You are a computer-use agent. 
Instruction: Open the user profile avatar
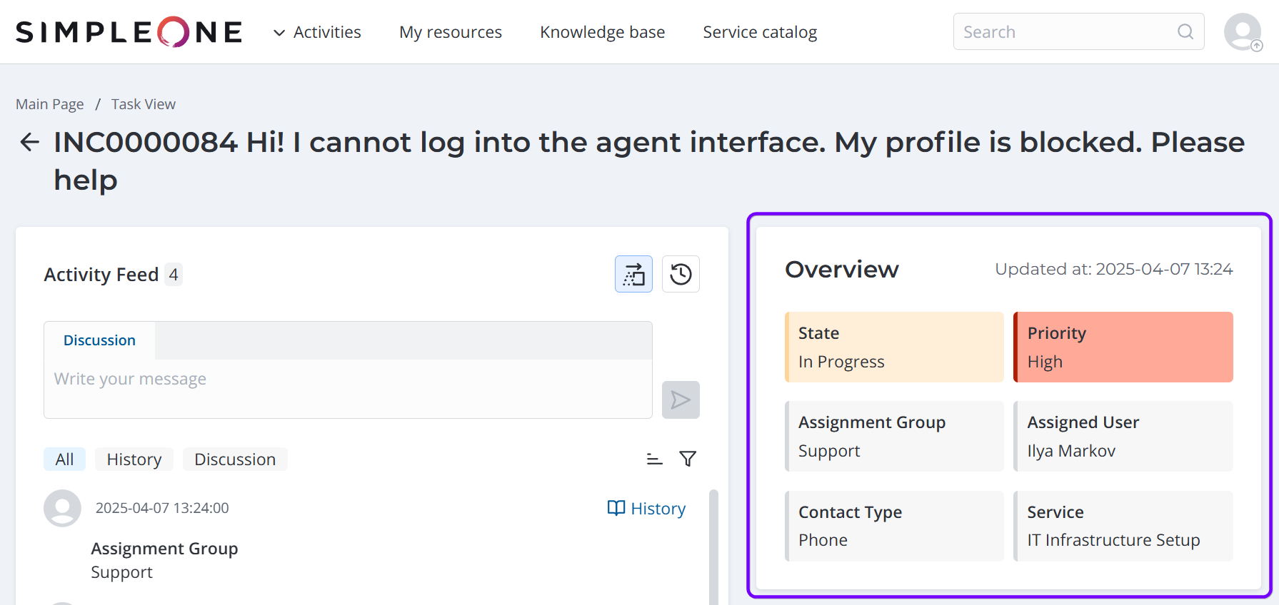[x=1243, y=32]
